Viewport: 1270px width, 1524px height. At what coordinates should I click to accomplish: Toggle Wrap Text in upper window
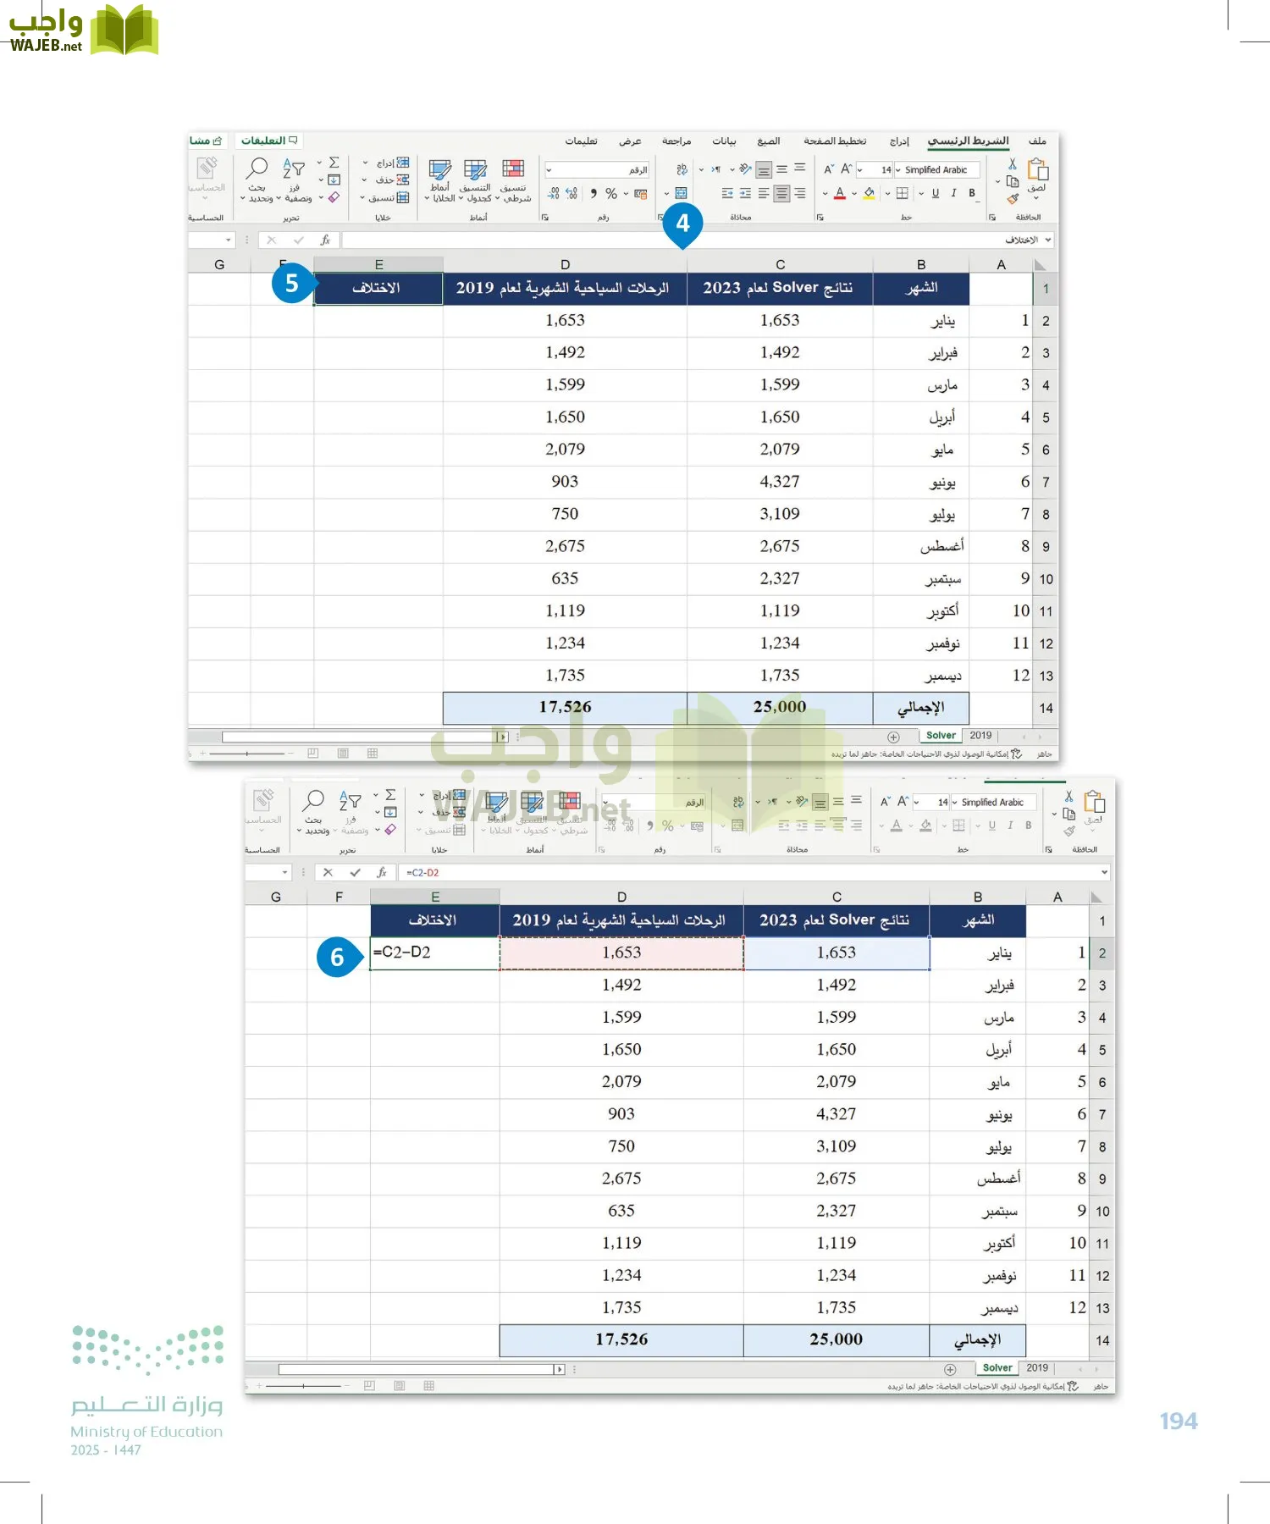(x=682, y=169)
